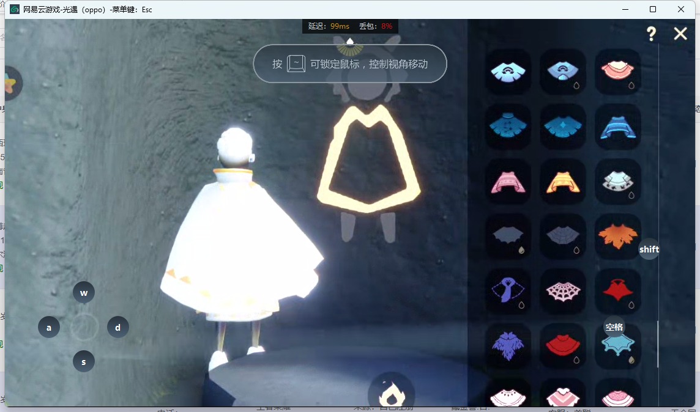
Task: Pick the white cape with star trim
Action: click(618, 182)
